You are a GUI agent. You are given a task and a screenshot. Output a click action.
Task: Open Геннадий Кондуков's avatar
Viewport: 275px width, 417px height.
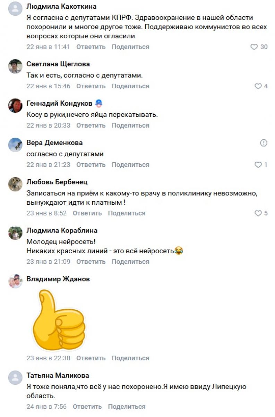(x=15, y=106)
